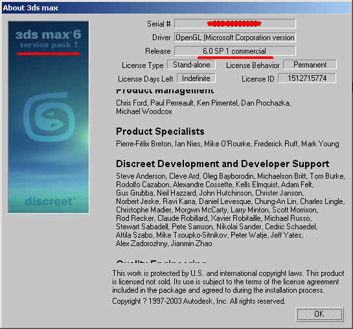Click the Indefinite License Days Left field
Viewport: 353px width, 329px height.
196,78
